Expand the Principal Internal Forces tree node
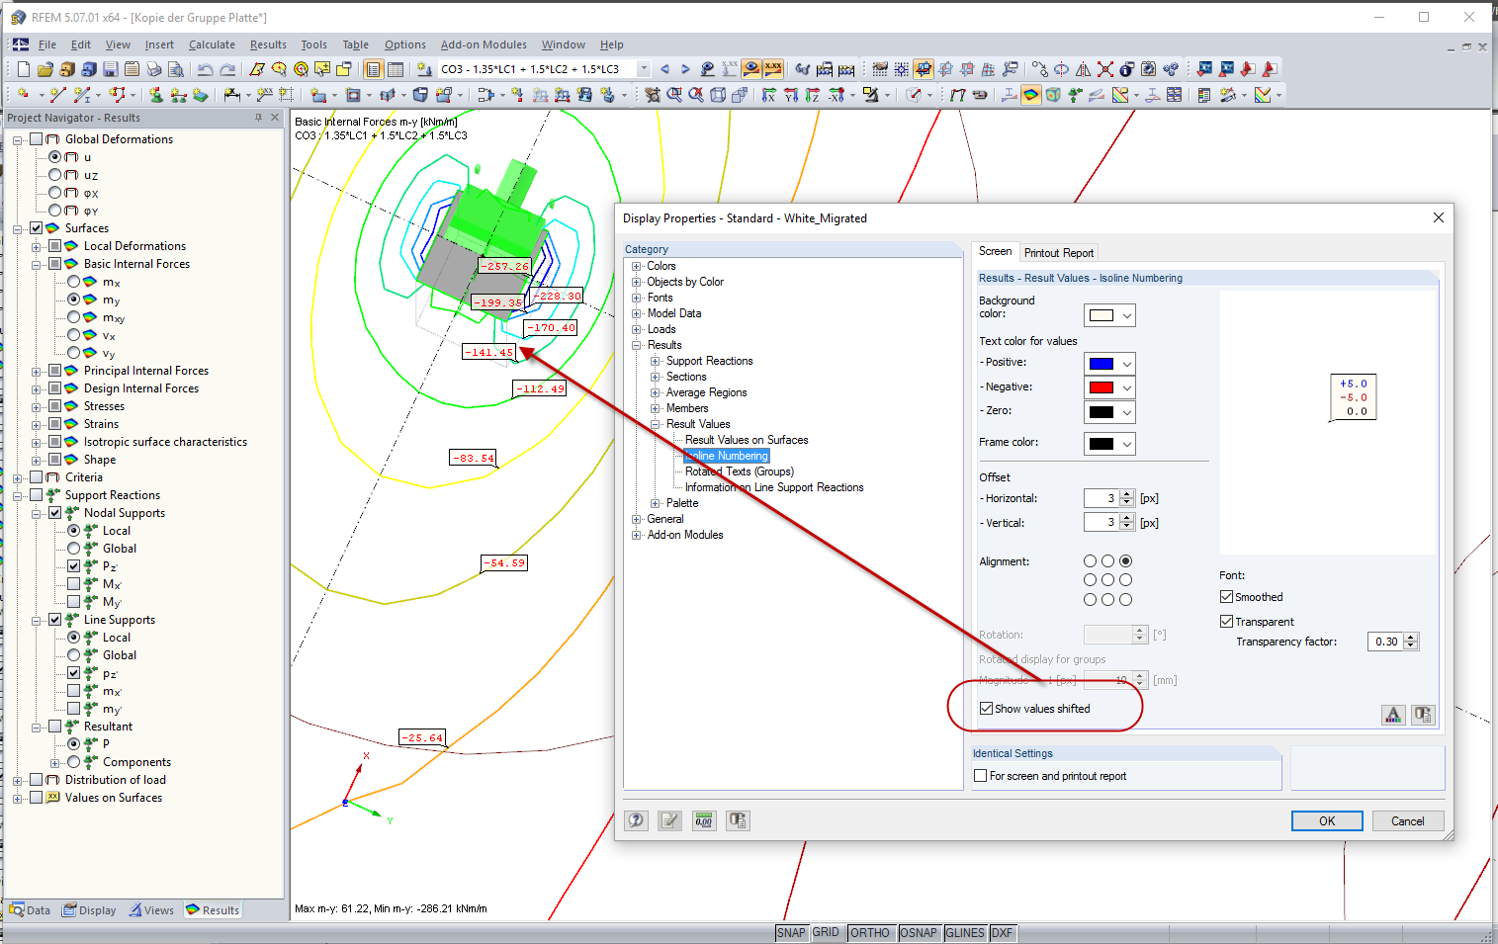The width and height of the screenshot is (1498, 944). [37, 371]
